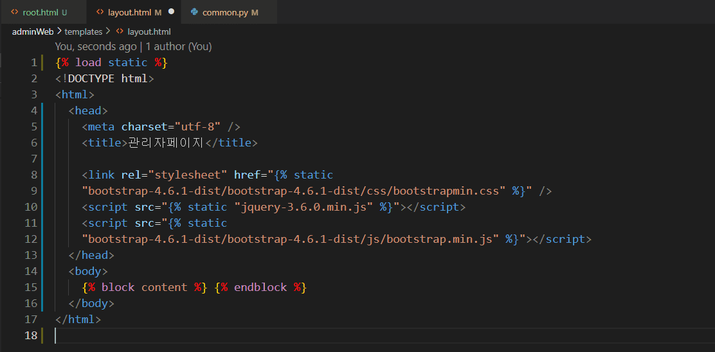Click the 'block content' template tag

(145, 287)
